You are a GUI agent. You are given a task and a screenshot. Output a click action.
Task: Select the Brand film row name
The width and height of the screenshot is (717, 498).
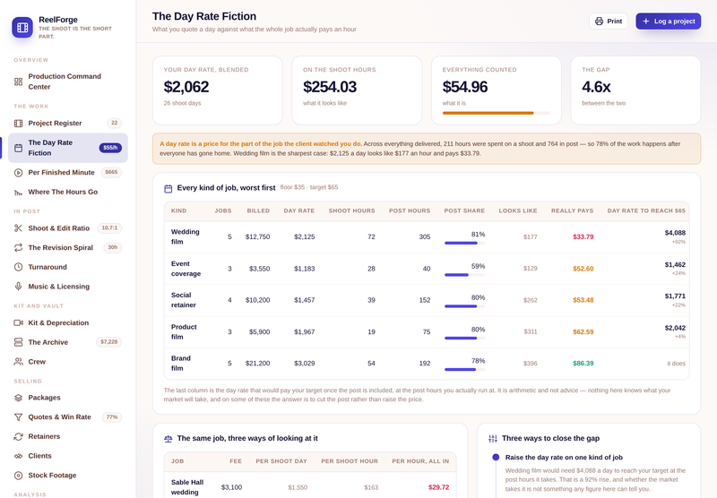181,364
